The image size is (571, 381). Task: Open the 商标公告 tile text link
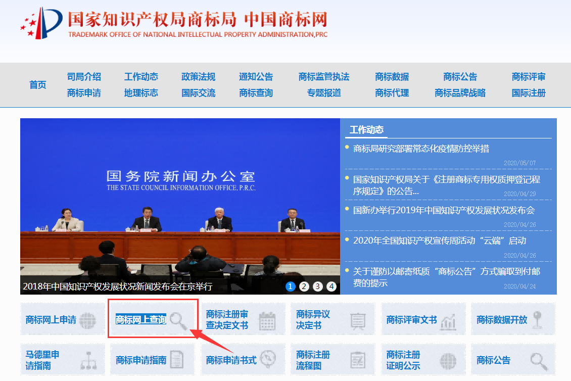tap(494, 360)
